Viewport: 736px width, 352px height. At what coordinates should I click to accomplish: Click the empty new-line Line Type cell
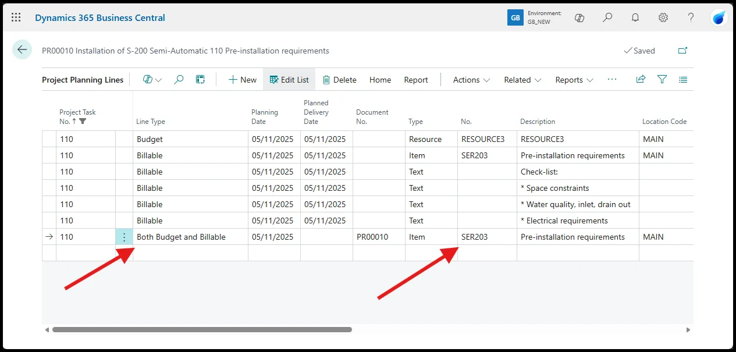click(191, 253)
